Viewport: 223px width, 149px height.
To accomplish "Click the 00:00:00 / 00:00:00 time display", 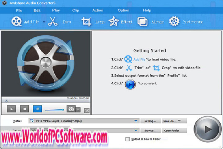I will click(x=78, y=98).
